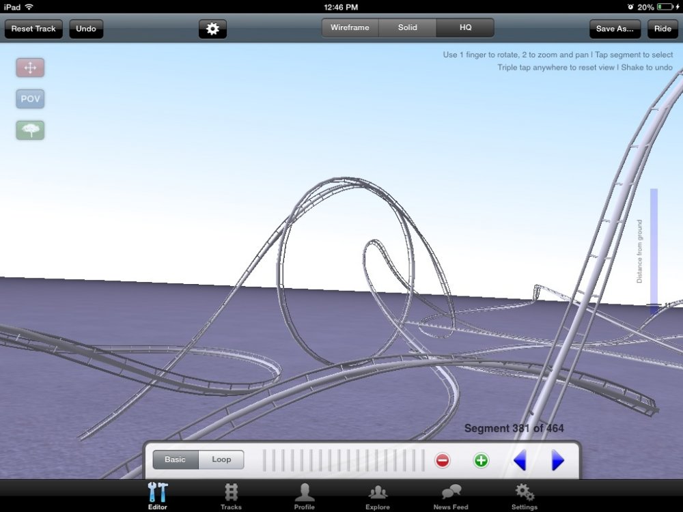Select the Loop segment type

pyautogui.click(x=221, y=459)
